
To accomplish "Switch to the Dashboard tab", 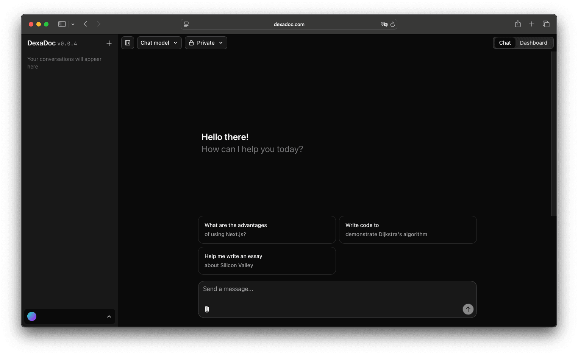I will click(x=533, y=43).
